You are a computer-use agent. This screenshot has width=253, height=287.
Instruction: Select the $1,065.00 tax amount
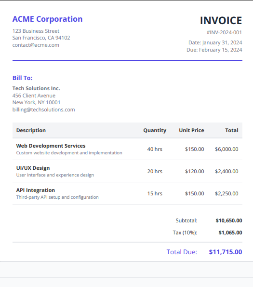pyautogui.click(x=230, y=232)
